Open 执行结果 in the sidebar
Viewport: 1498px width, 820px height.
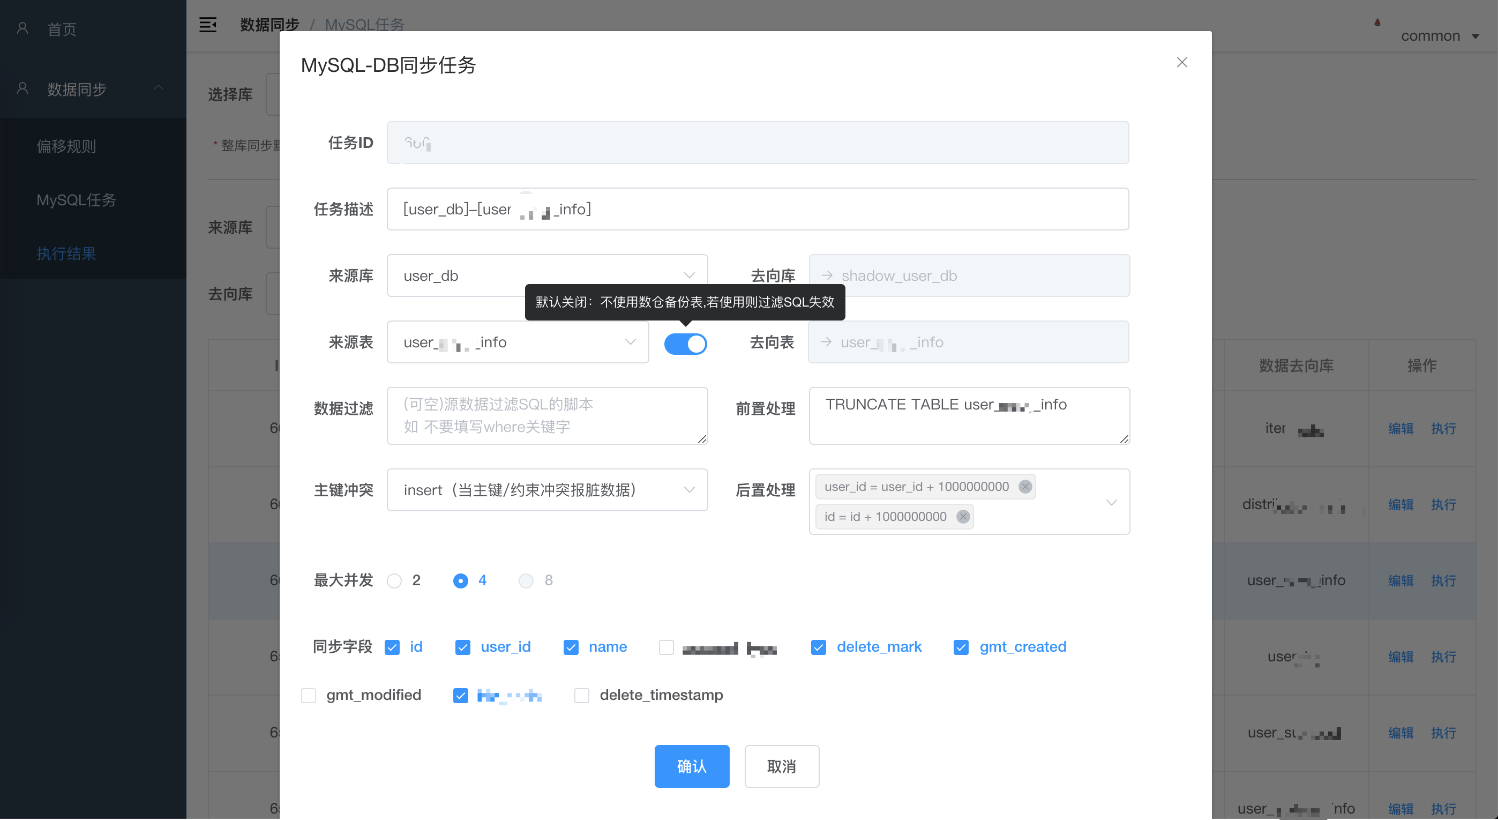(66, 254)
